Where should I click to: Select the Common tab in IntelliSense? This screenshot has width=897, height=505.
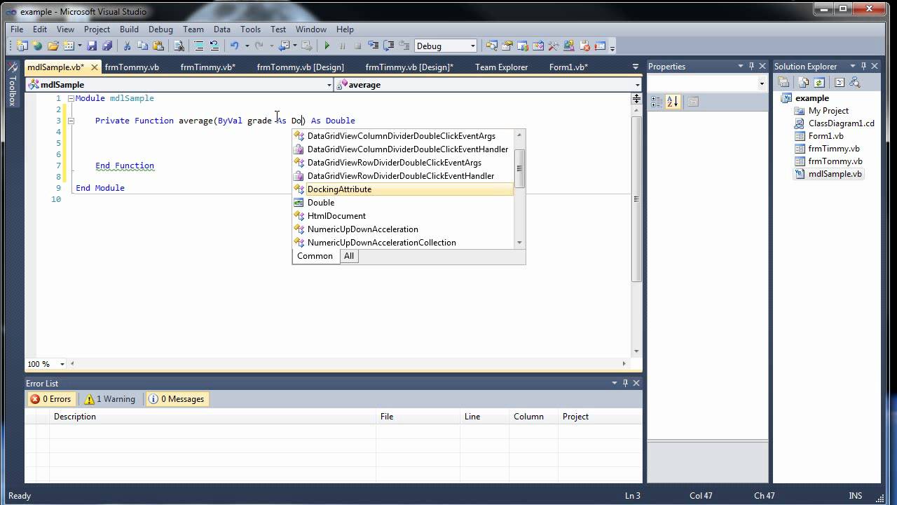click(315, 256)
